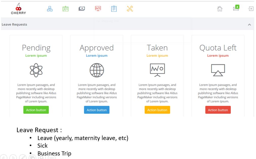Click the screen icon in Quota Left card
This screenshot has height=159, width=256.
(218, 70)
